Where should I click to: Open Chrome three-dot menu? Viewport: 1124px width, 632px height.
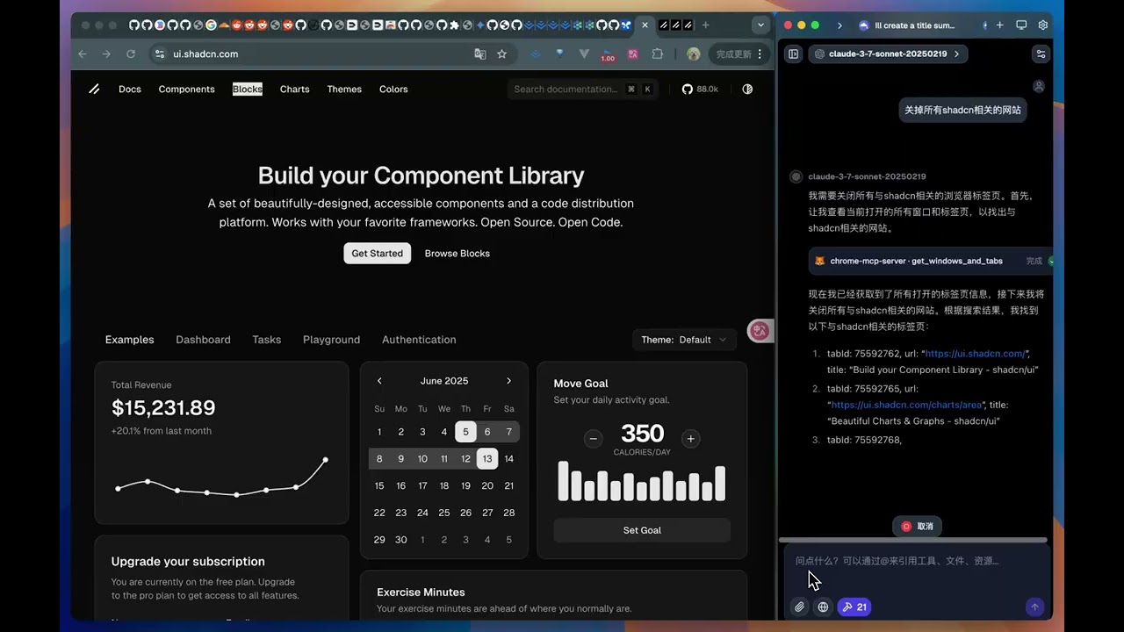pyautogui.click(x=760, y=54)
